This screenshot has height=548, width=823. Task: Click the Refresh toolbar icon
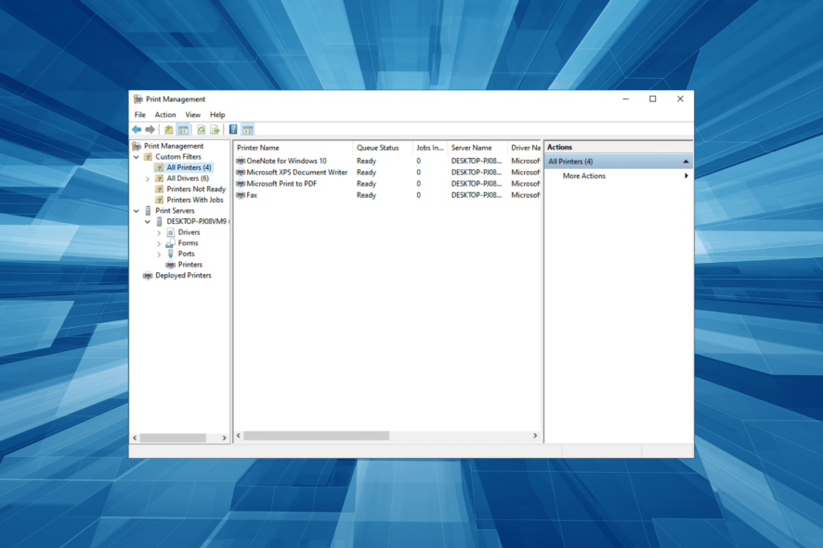[200, 129]
